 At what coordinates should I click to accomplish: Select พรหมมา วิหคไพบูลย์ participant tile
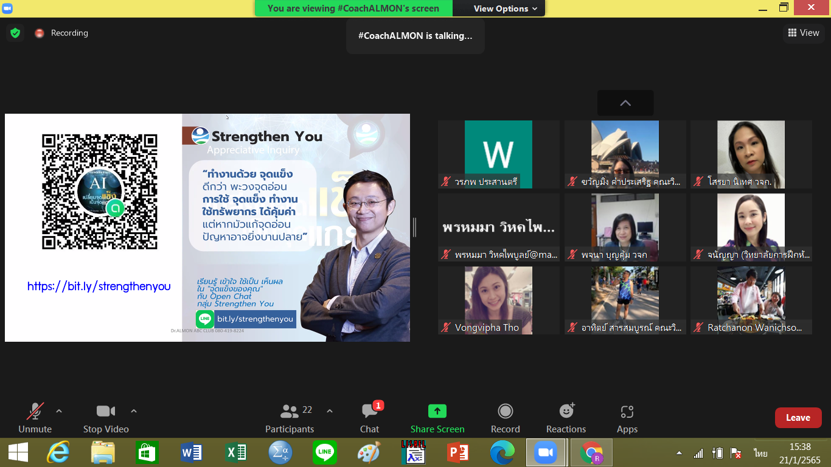point(499,227)
